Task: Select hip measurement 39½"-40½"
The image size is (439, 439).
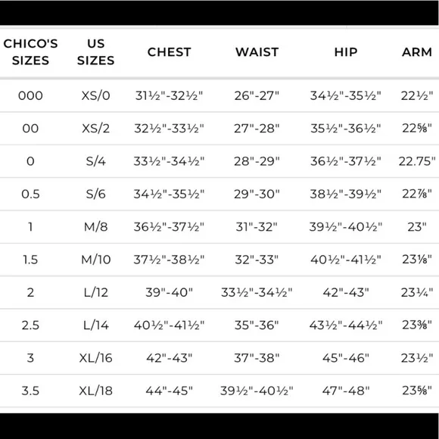Action: [346, 227]
